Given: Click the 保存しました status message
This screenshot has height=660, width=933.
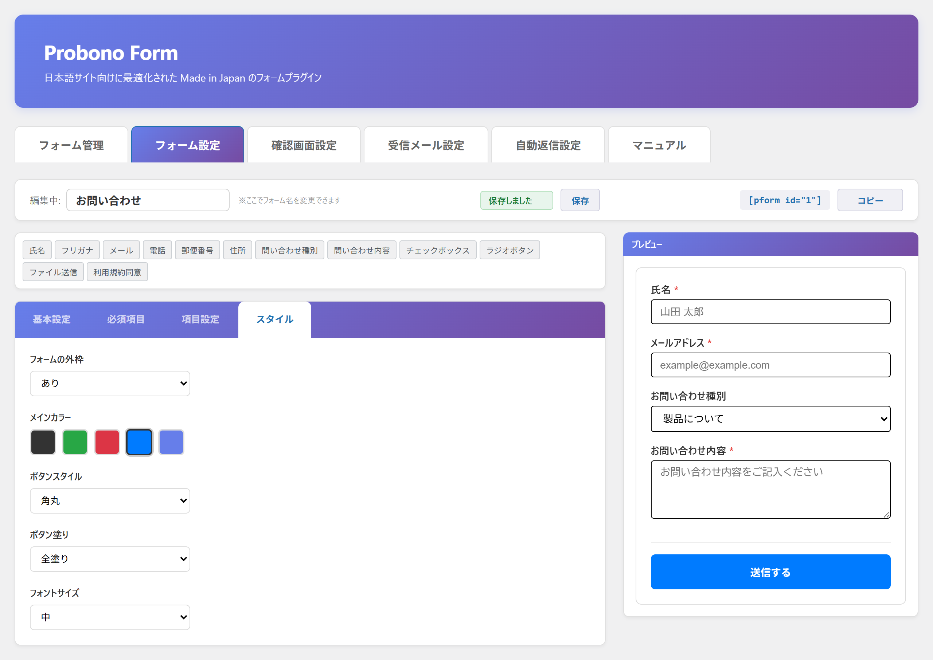Looking at the screenshot, I should click(x=517, y=200).
